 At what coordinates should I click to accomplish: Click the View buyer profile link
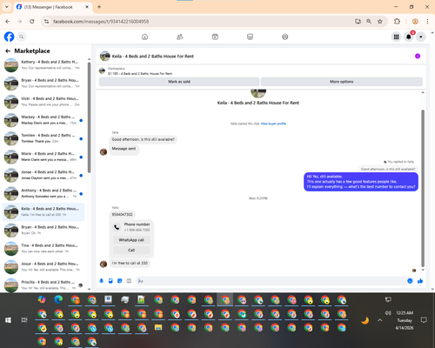tap(273, 124)
